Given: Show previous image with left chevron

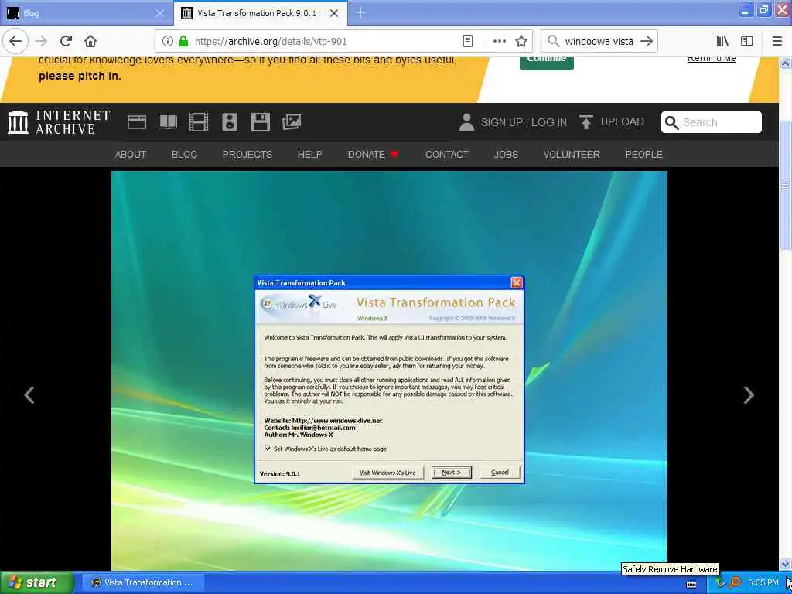Looking at the screenshot, I should point(29,395).
